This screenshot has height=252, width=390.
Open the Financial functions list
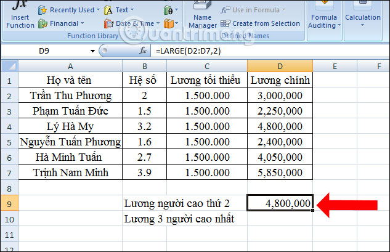tap(61, 23)
